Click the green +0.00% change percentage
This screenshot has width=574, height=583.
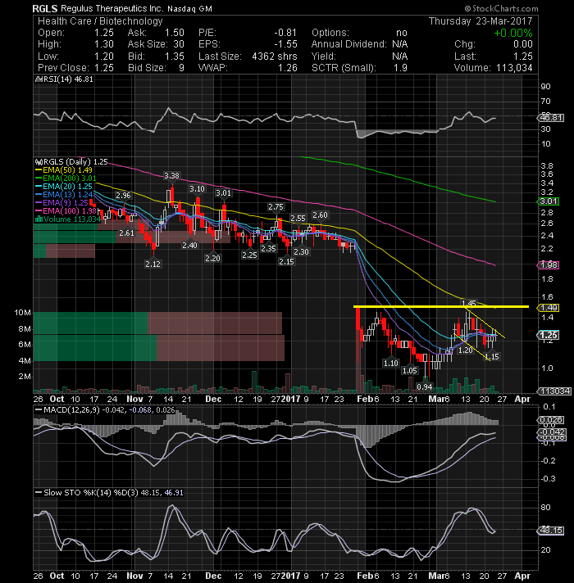point(513,33)
